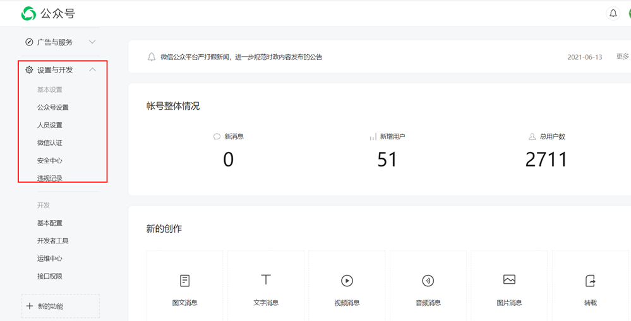Click the notification bell icon in header
This screenshot has height=321, width=631.
click(x=613, y=13)
